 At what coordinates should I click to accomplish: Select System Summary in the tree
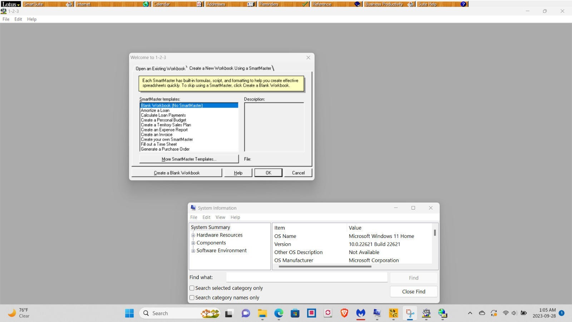(x=210, y=227)
